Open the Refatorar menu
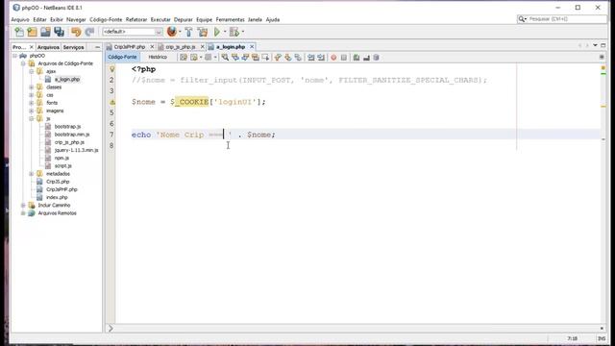This screenshot has height=346, width=615. tap(136, 19)
